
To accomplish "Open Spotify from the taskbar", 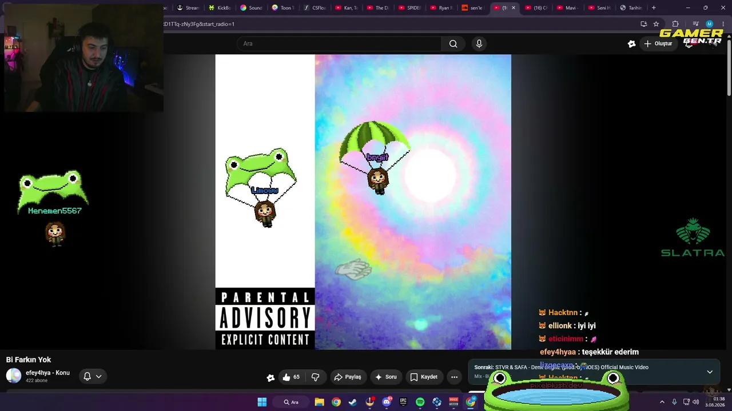I will 420,402.
